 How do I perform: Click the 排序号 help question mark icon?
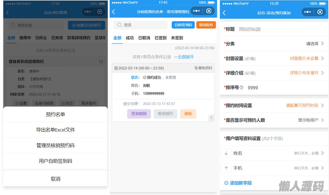(242, 88)
